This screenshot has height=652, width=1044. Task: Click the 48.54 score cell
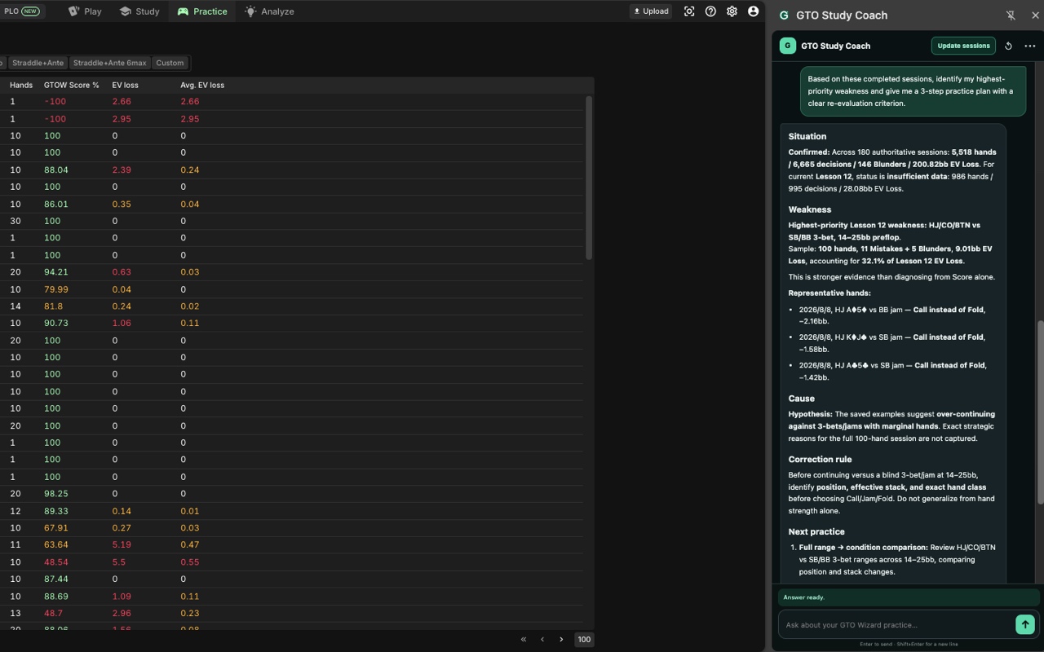(x=55, y=562)
